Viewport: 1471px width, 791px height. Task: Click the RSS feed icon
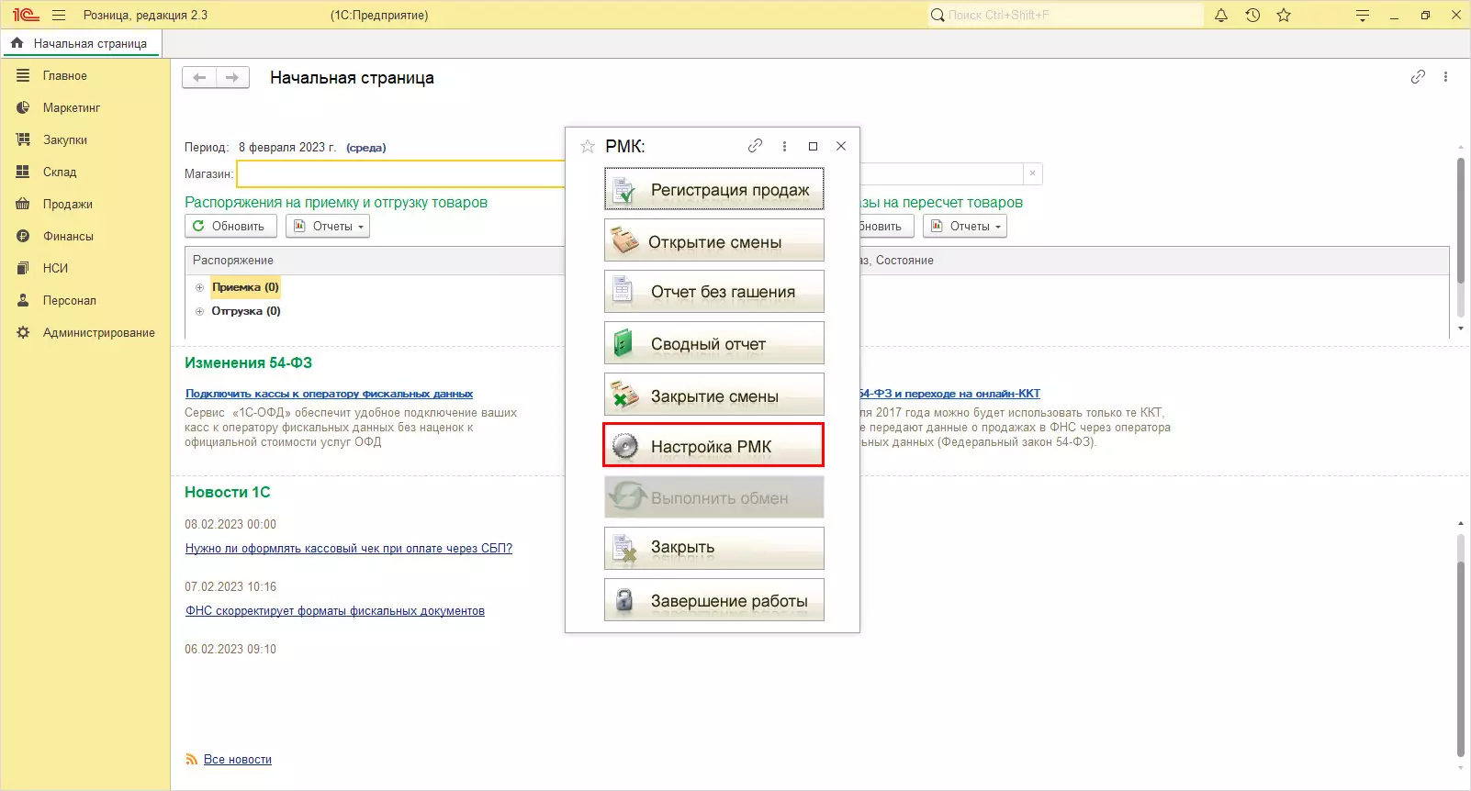(x=192, y=760)
